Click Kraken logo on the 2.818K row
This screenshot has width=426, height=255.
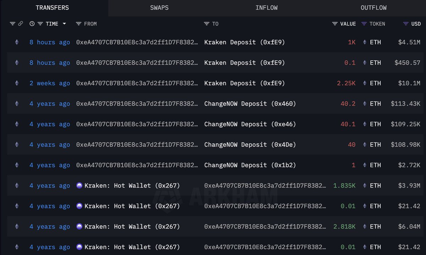[80, 227]
